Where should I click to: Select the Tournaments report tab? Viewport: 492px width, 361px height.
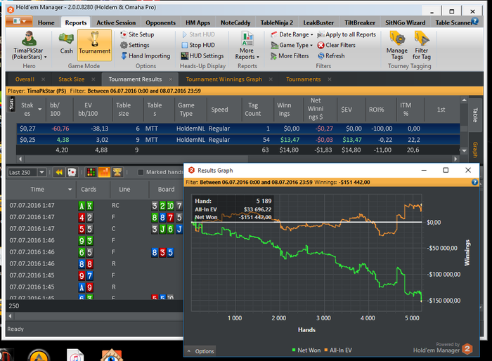304,79
